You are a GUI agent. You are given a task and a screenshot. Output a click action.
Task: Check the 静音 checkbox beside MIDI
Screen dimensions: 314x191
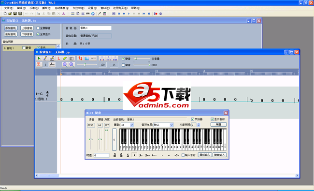[123, 65]
